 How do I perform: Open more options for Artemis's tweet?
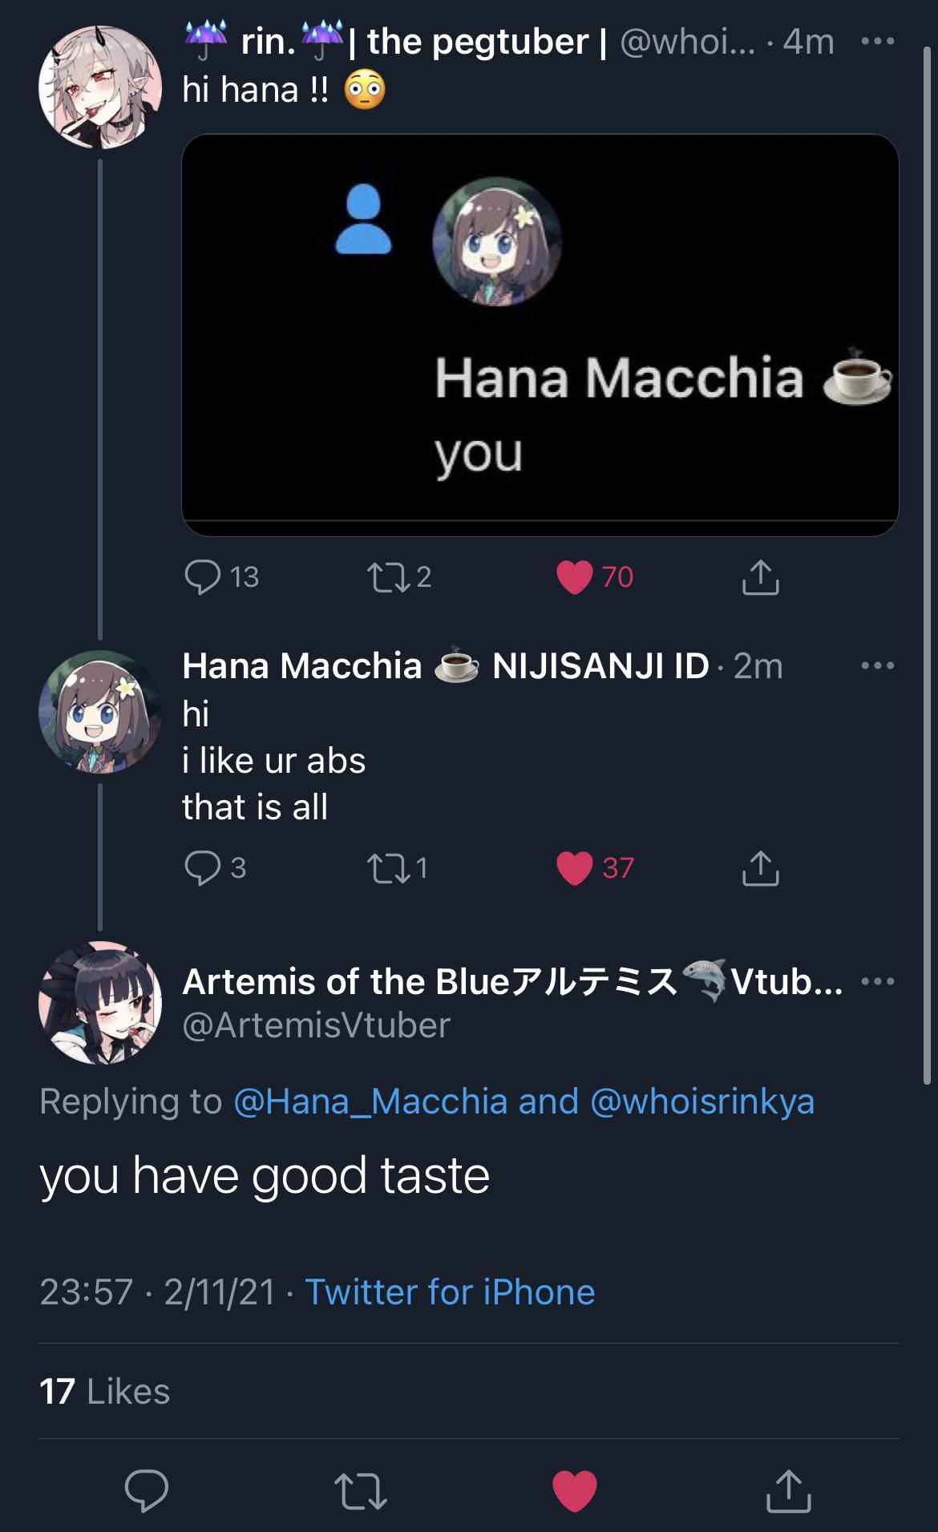tap(878, 981)
